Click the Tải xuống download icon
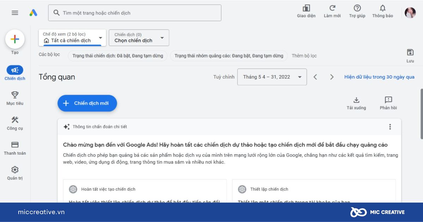The height and width of the screenshot is (222, 423). tap(356, 100)
